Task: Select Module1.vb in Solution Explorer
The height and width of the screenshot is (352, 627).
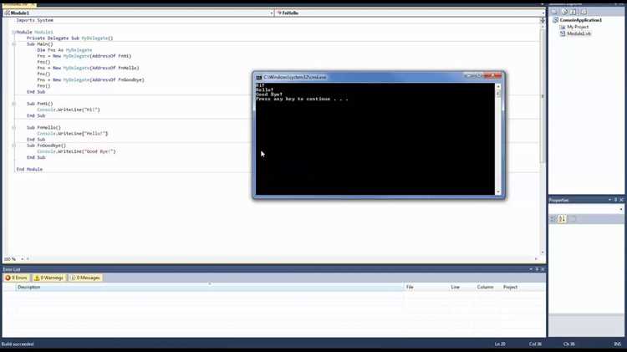Action: point(579,33)
